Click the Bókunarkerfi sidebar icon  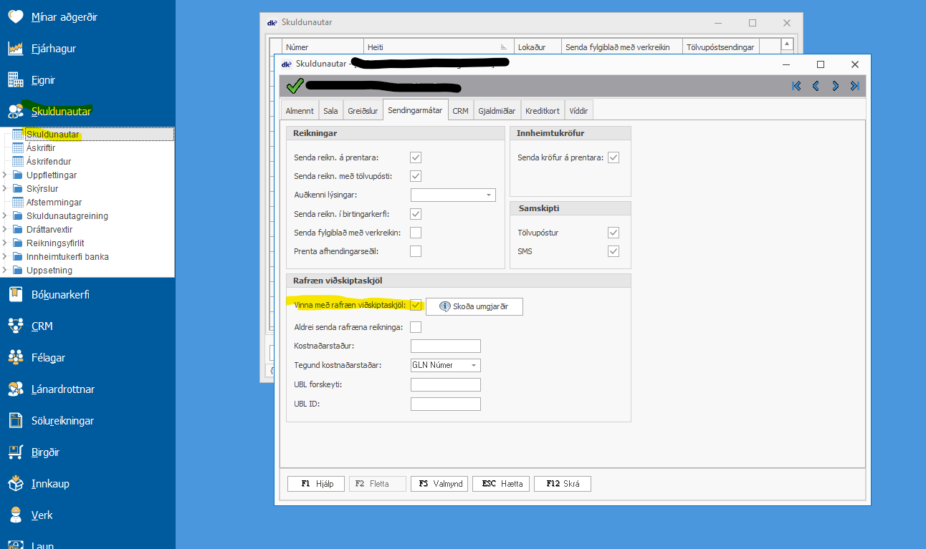click(16, 294)
